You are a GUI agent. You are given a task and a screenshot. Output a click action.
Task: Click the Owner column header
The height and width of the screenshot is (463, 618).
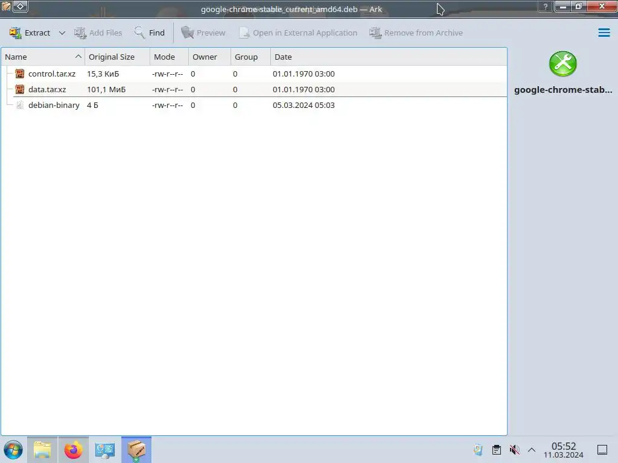pyautogui.click(x=209, y=57)
